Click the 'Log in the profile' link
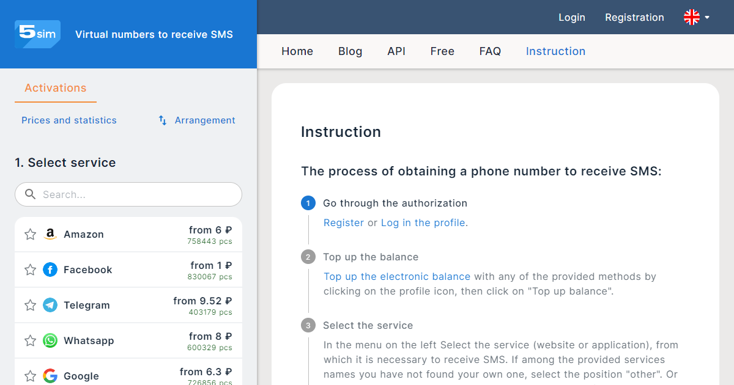The width and height of the screenshot is (734, 385). point(424,223)
